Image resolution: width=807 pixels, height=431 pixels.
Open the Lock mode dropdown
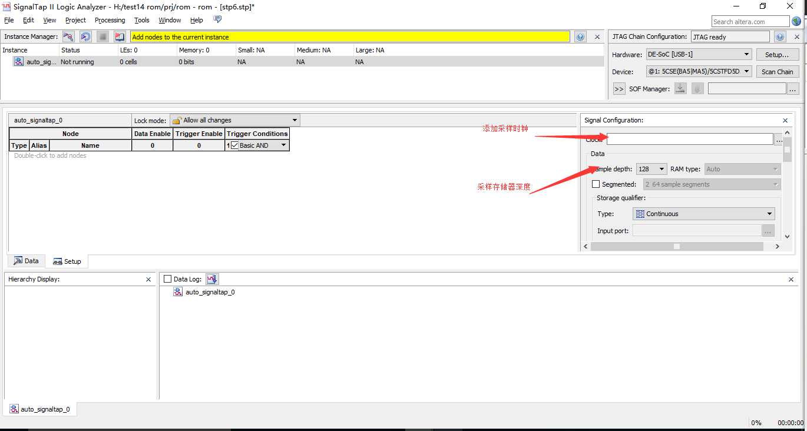(235, 120)
